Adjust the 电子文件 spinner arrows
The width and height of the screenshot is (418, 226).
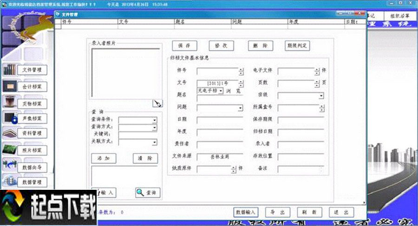317,71
